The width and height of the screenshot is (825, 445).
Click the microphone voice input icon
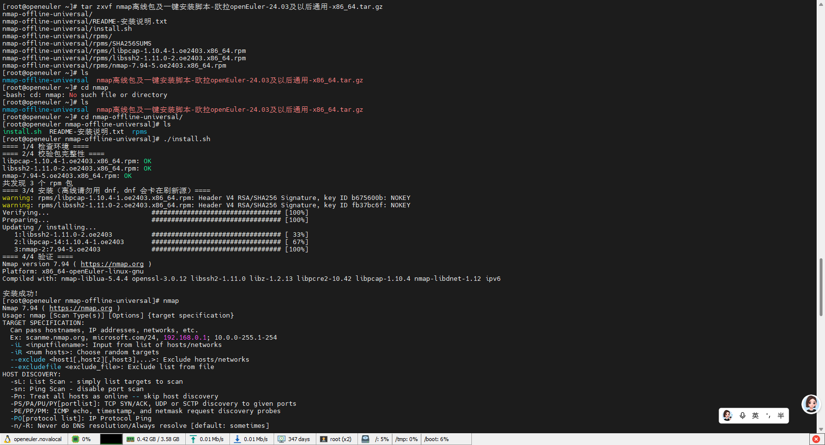coord(743,416)
